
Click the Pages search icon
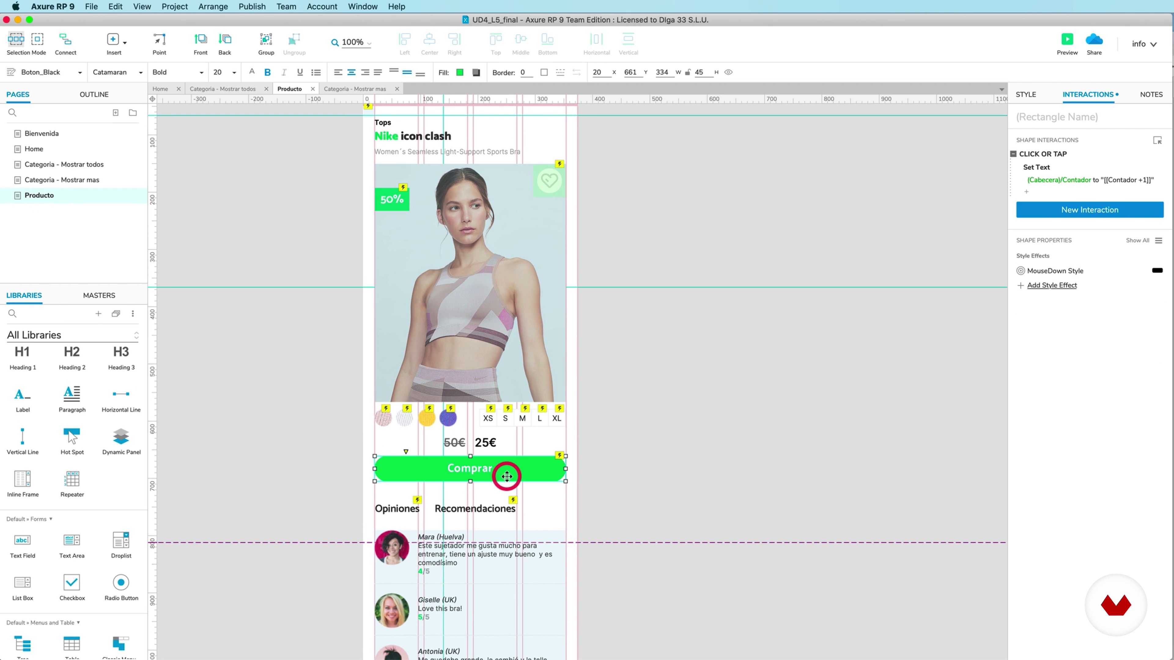(x=12, y=112)
